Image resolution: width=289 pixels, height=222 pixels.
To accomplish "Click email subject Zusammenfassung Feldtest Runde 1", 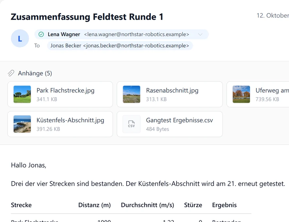I will tap(87, 17).
